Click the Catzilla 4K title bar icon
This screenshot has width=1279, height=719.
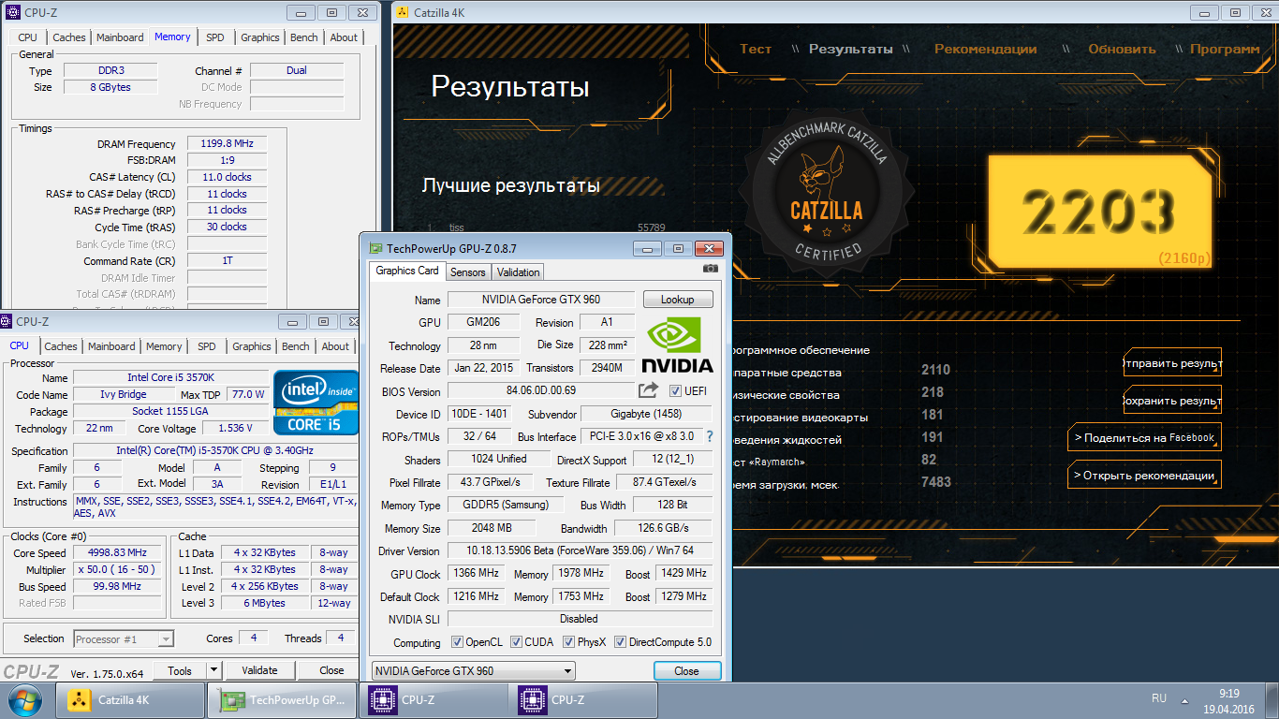(403, 12)
